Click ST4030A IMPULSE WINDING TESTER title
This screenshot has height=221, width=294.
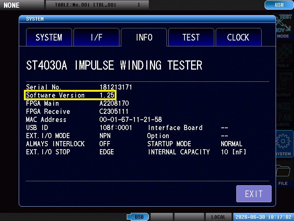pos(114,65)
